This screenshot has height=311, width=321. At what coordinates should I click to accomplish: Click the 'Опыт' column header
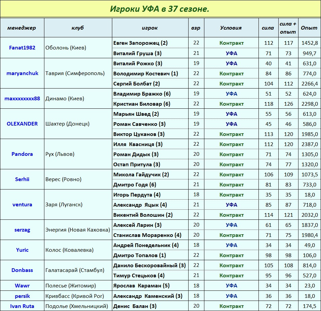pyautogui.click(x=309, y=28)
